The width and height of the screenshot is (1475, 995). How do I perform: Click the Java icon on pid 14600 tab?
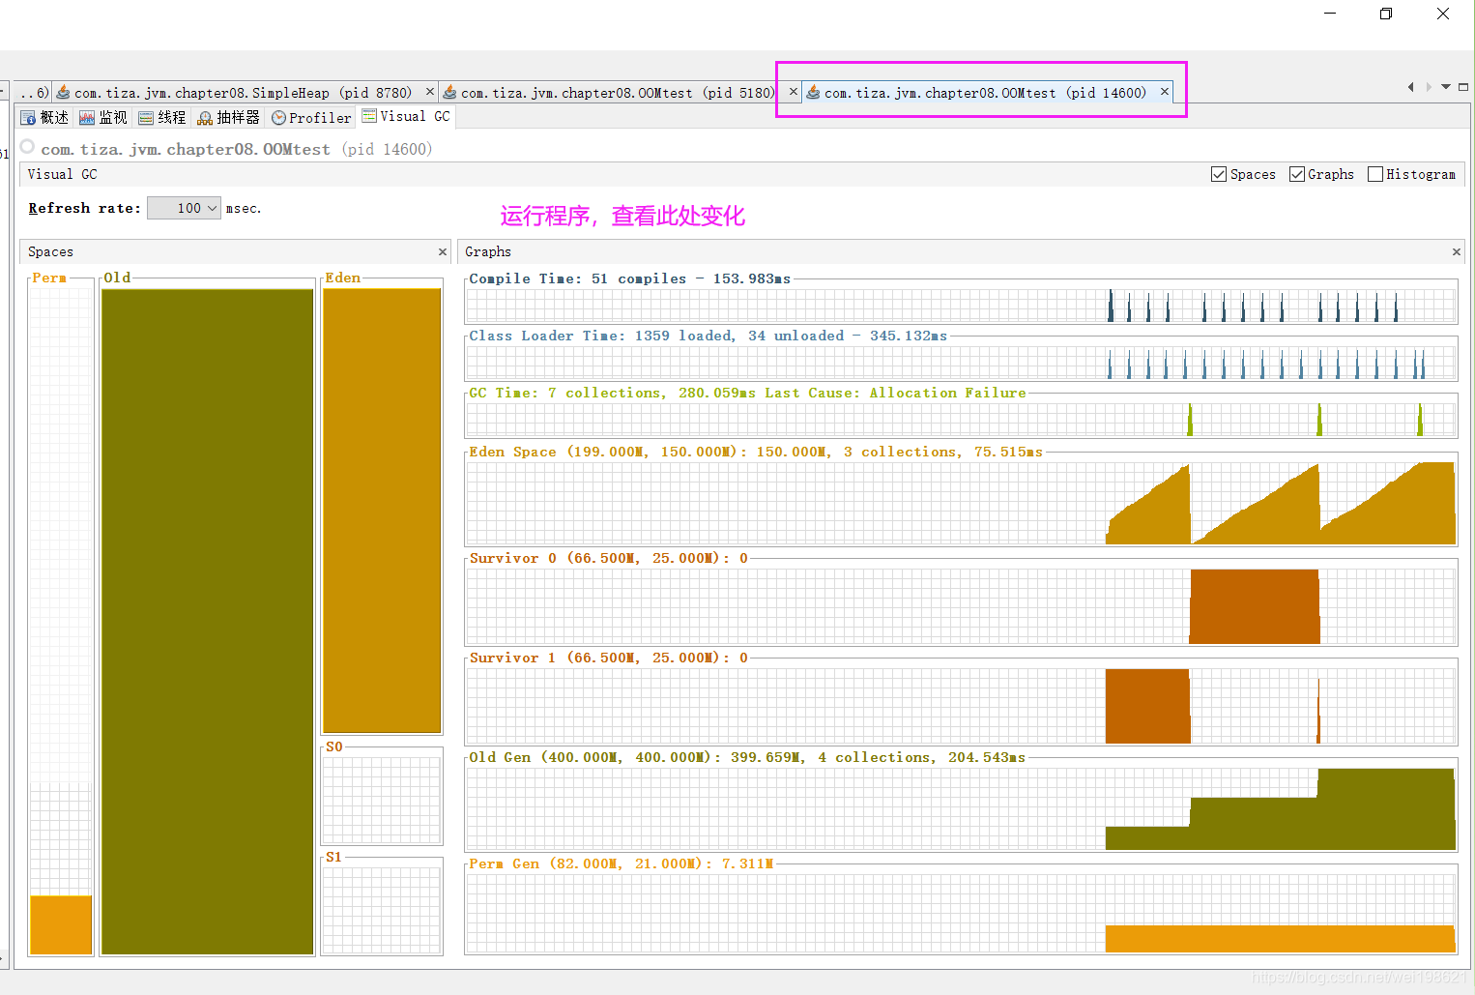pyautogui.click(x=813, y=93)
